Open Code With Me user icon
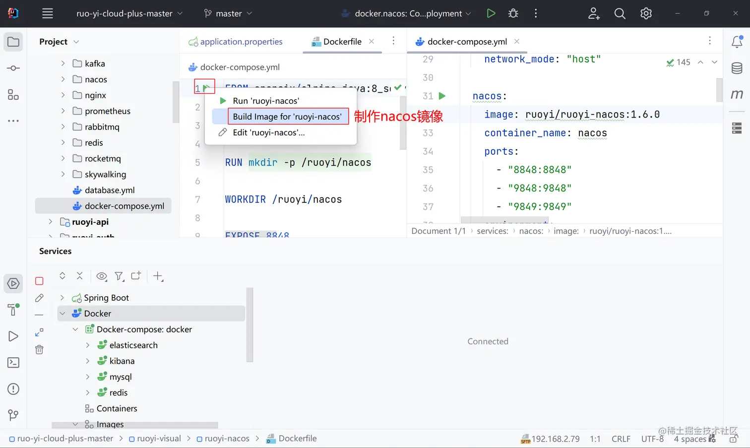The height and width of the screenshot is (448, 750). tap(594, 13)
